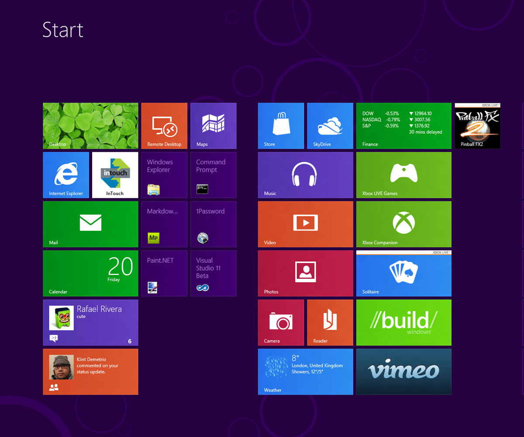Open the Camera tile
The height and width of the screenshot is (437, 524).
point(281,323)
